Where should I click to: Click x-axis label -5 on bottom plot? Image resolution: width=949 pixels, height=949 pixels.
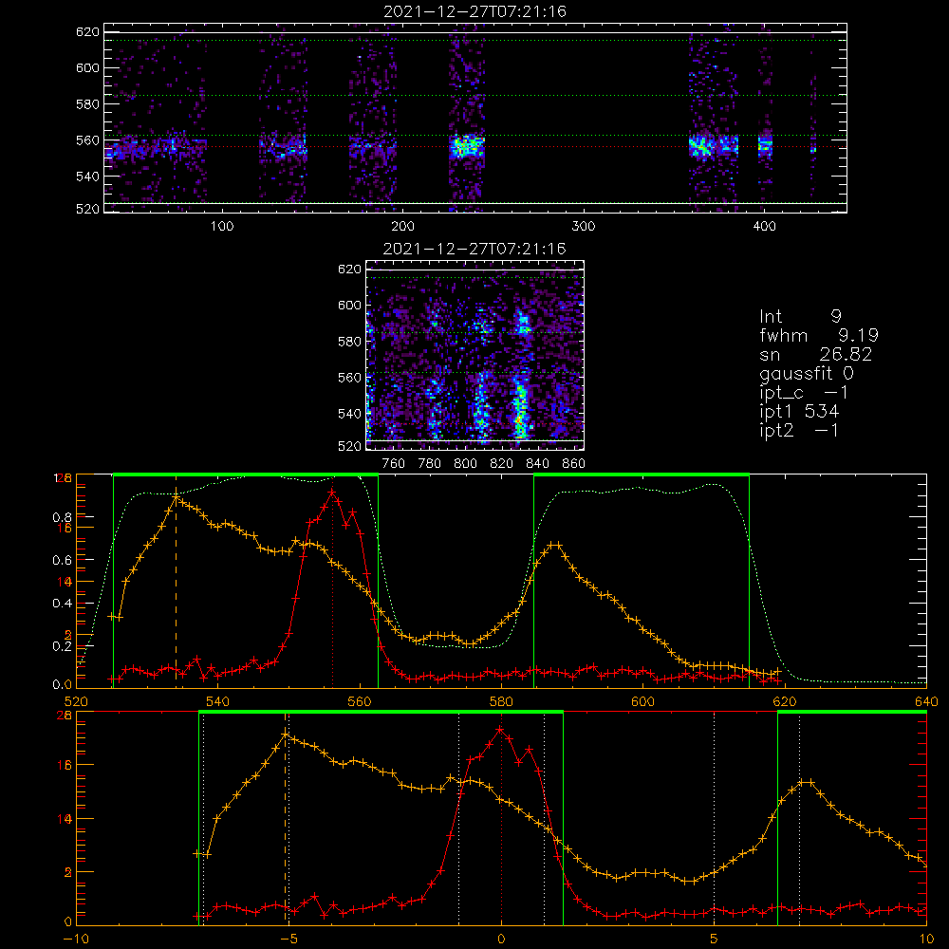click(288, 940)
